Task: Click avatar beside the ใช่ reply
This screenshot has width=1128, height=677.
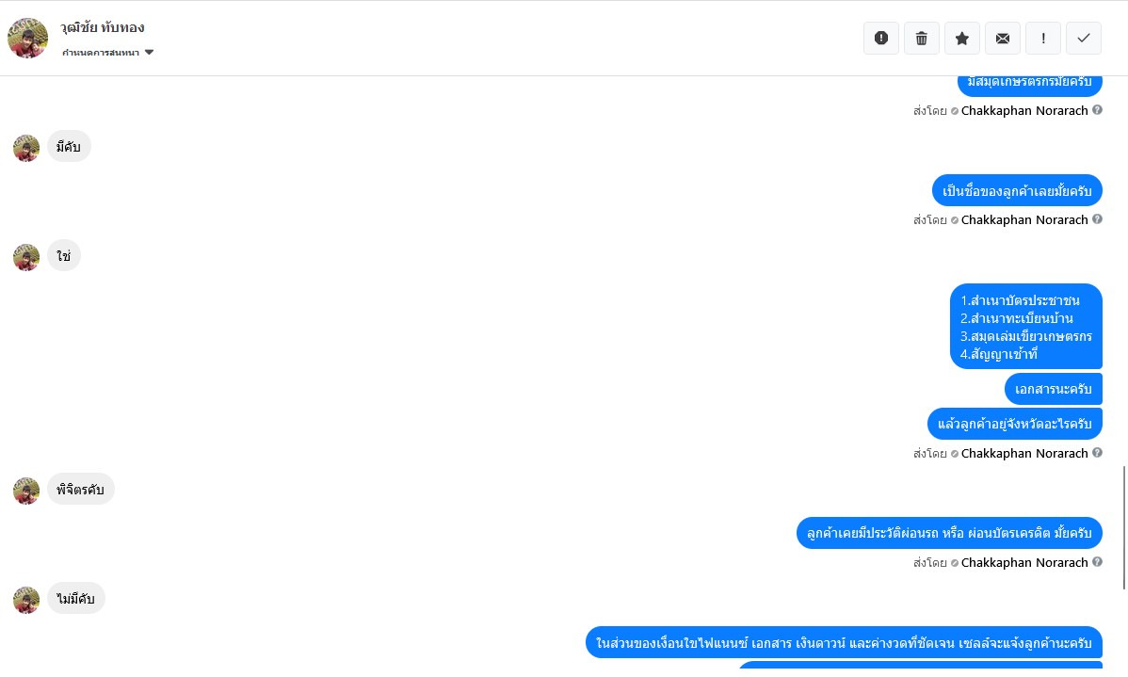Action: [26, 257]
